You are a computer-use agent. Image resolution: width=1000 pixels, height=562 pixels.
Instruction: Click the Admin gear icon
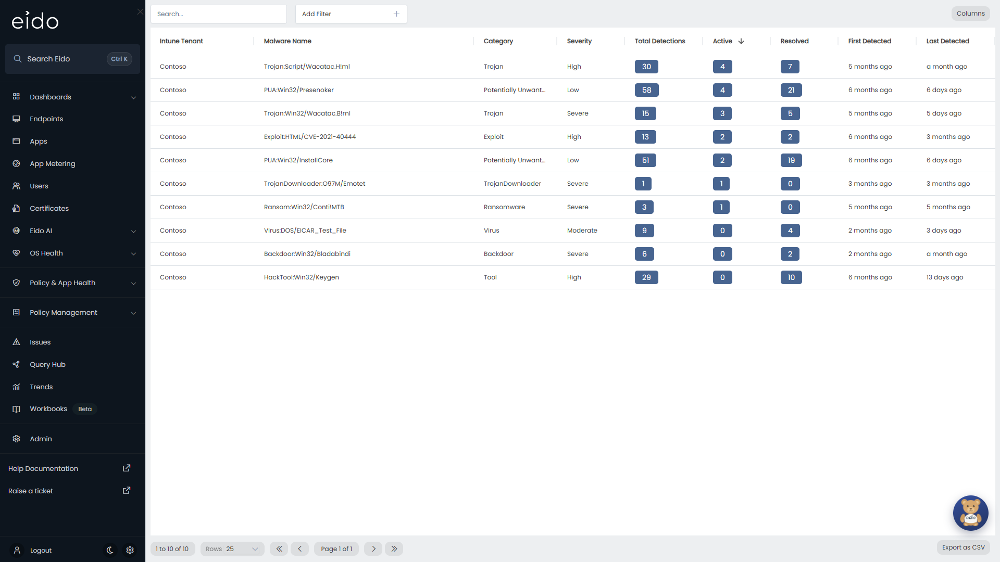coord(16,439)
